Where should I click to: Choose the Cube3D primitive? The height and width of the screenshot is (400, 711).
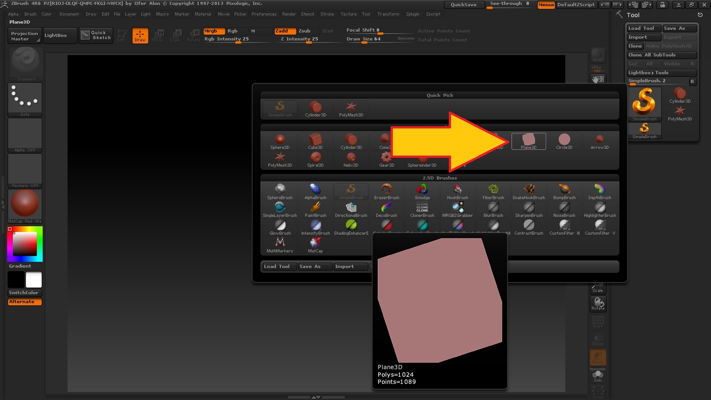[316, 141]
